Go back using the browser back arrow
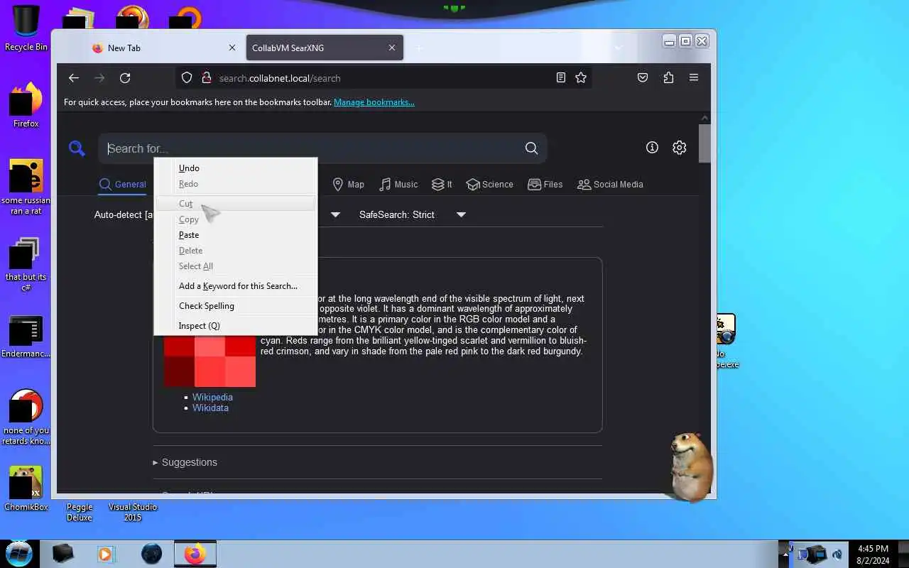This screenshot has width=909, height=568. pos(74,78)
